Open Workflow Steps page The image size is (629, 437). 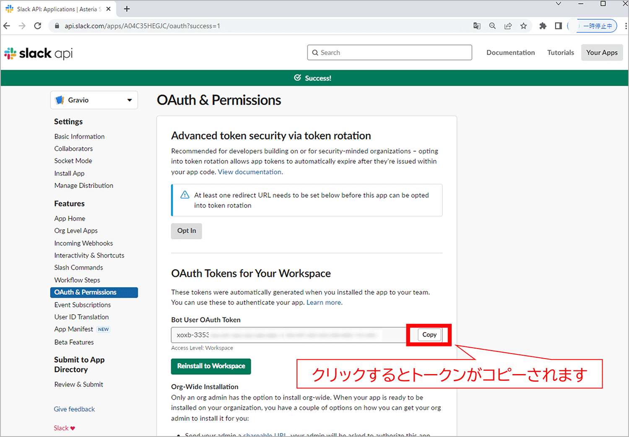tap(77, 280)
